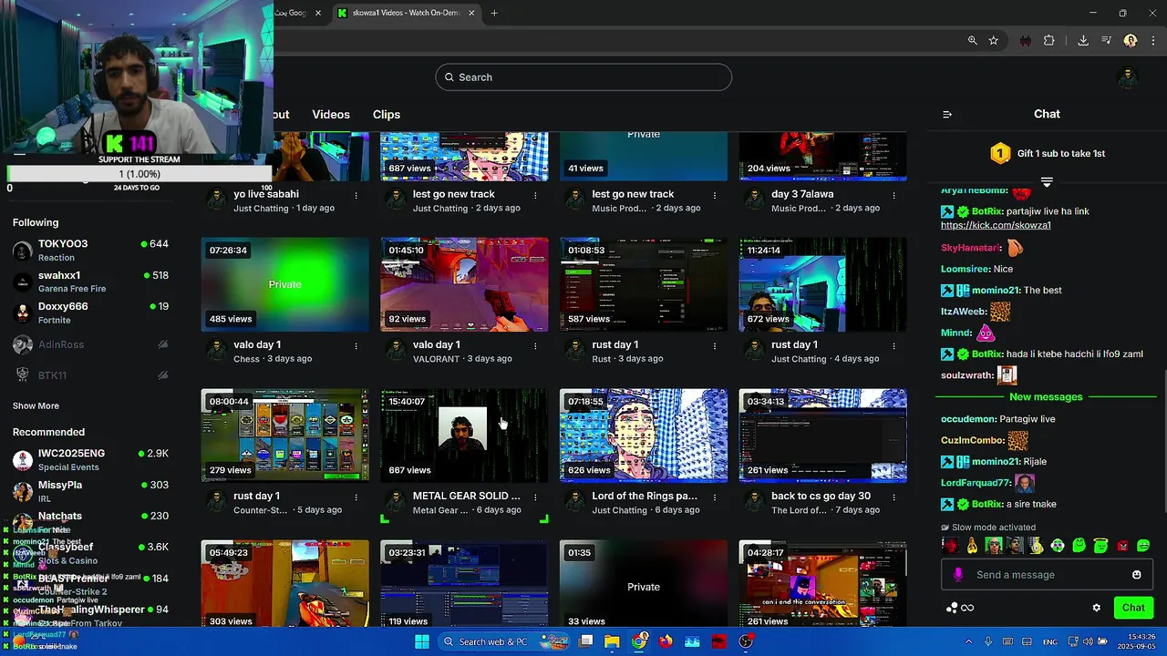Open Kick user avatar menu top-right
This screenshot has height=656, width=1167.
tap(1128, 77)
